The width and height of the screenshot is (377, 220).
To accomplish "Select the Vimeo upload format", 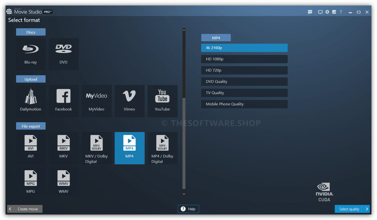I will coord(130,101).
